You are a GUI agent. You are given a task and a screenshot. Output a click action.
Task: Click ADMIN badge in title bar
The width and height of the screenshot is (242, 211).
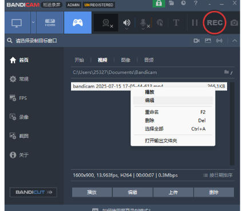point(73,5)
